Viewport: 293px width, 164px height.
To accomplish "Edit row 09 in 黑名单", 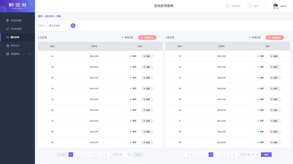I will (x=261, y=142).
